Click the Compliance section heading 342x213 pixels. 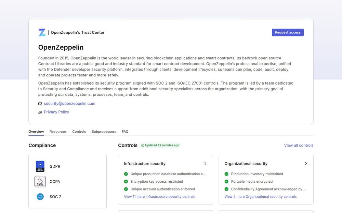point(42,146)
